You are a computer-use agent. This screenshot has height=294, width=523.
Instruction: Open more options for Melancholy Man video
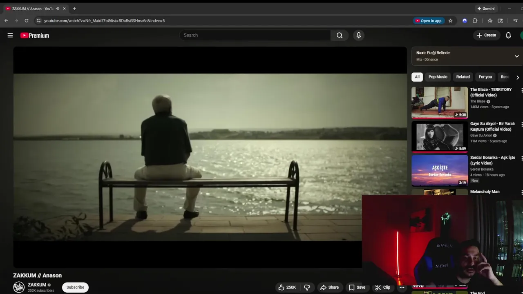(x=522, y=192)
